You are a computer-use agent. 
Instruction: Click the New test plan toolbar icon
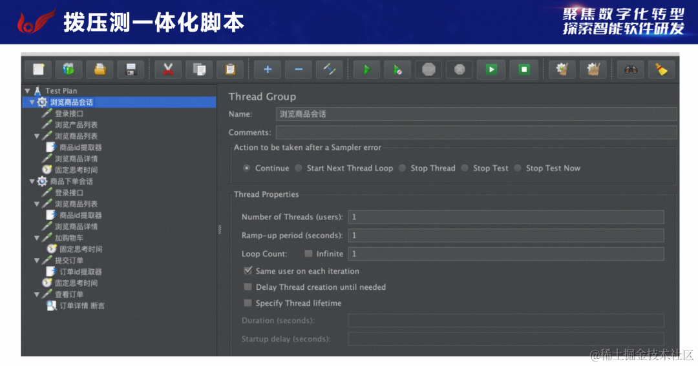[x=38, y=69]
